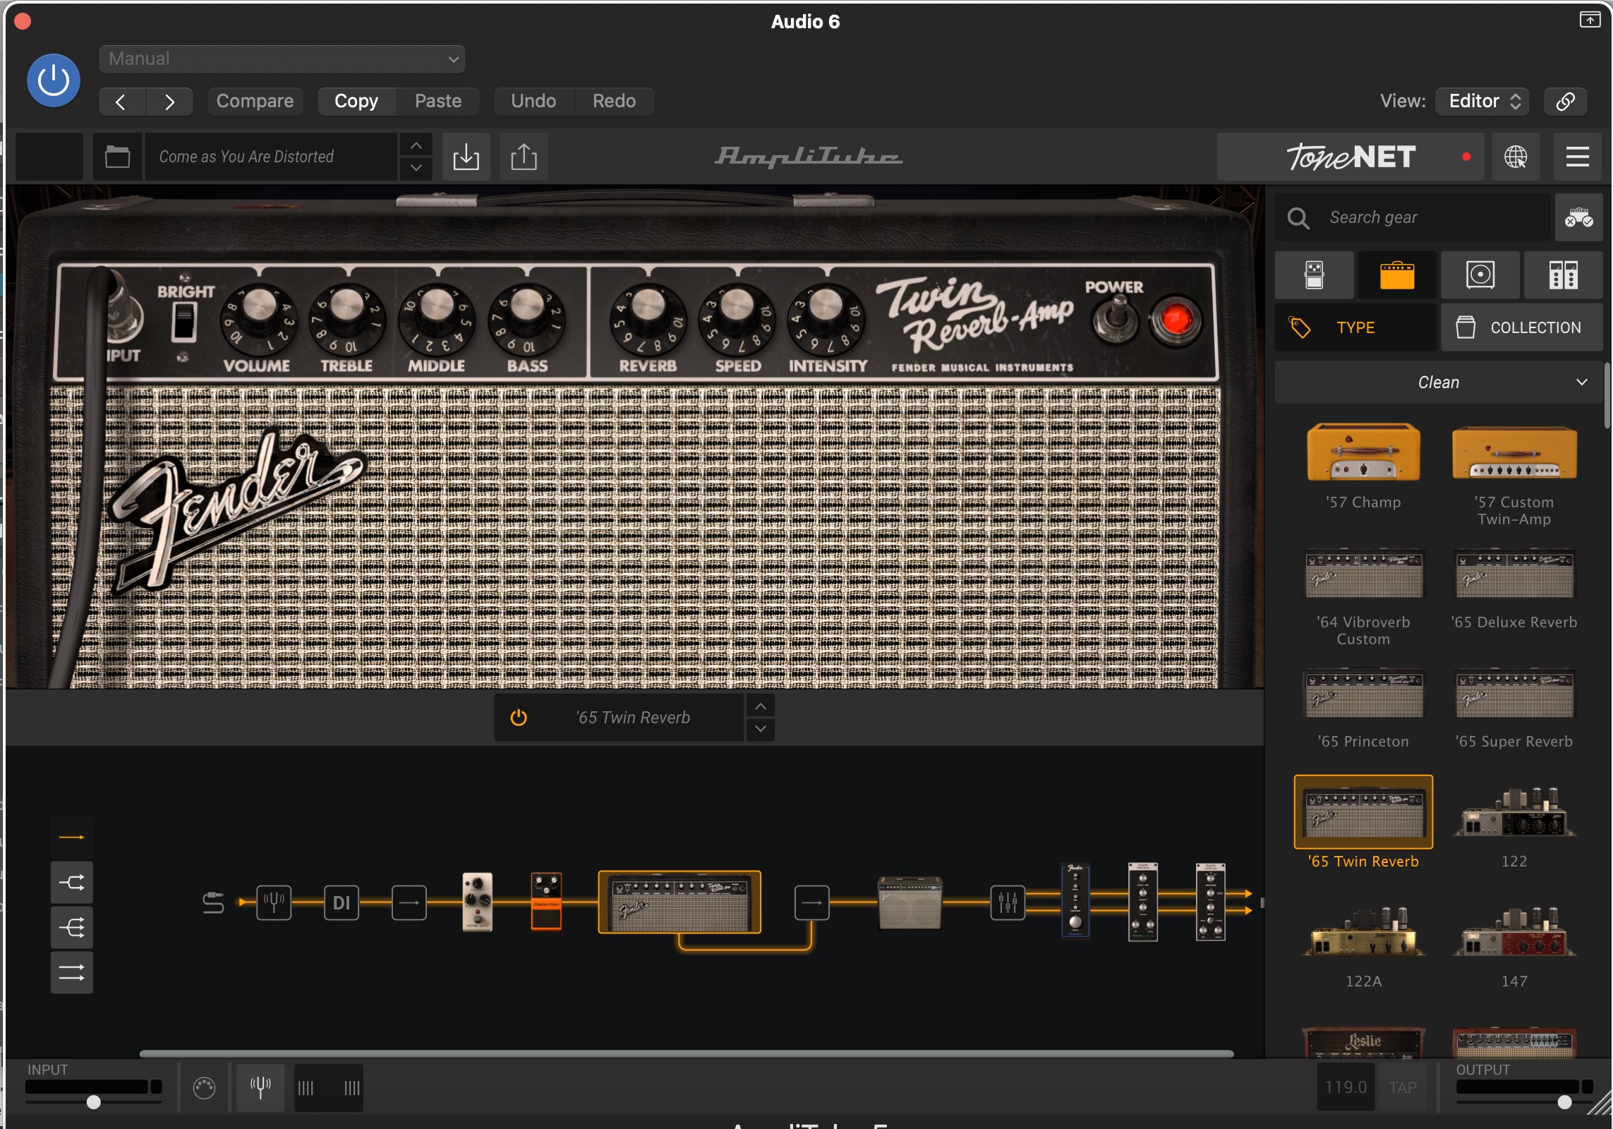Click up chevron beside '65 Twin Reverb
This screenshot has width=1613, height=1129.
761,706
